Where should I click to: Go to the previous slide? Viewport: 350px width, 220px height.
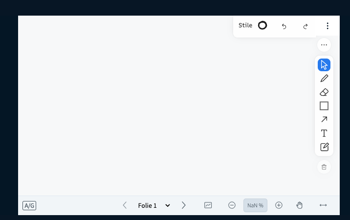tap(125, 205)
